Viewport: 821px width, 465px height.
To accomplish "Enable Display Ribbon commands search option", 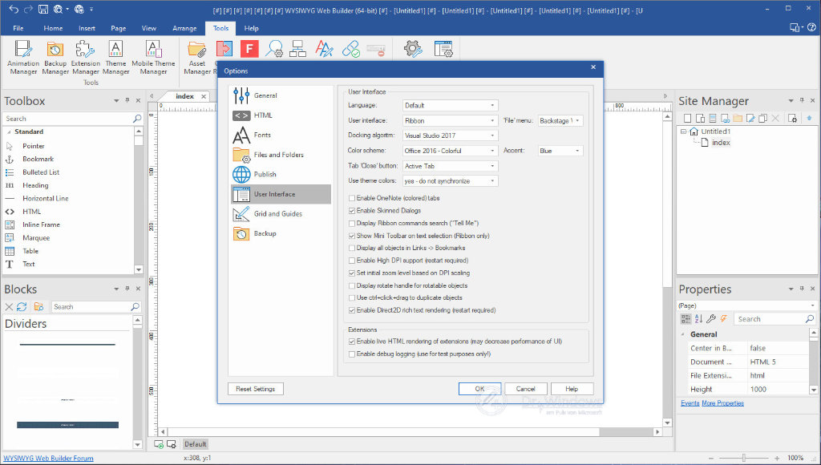I will 352,223.
